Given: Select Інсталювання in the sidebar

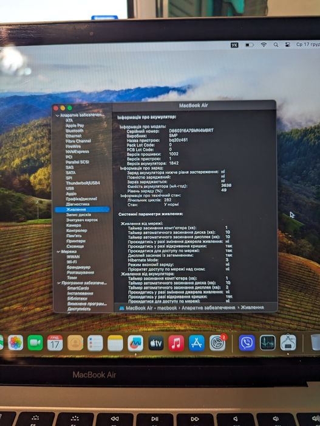Looking at the screenshot, I should pos(80,293).
